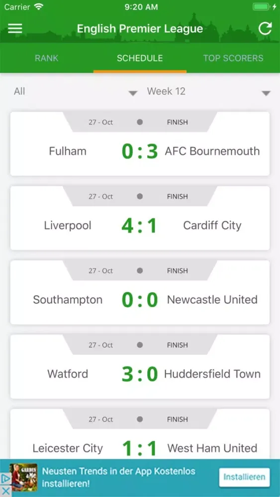Select the SCHEDULE tab
The width and height of the screenshot is (280, 497).
140,58
